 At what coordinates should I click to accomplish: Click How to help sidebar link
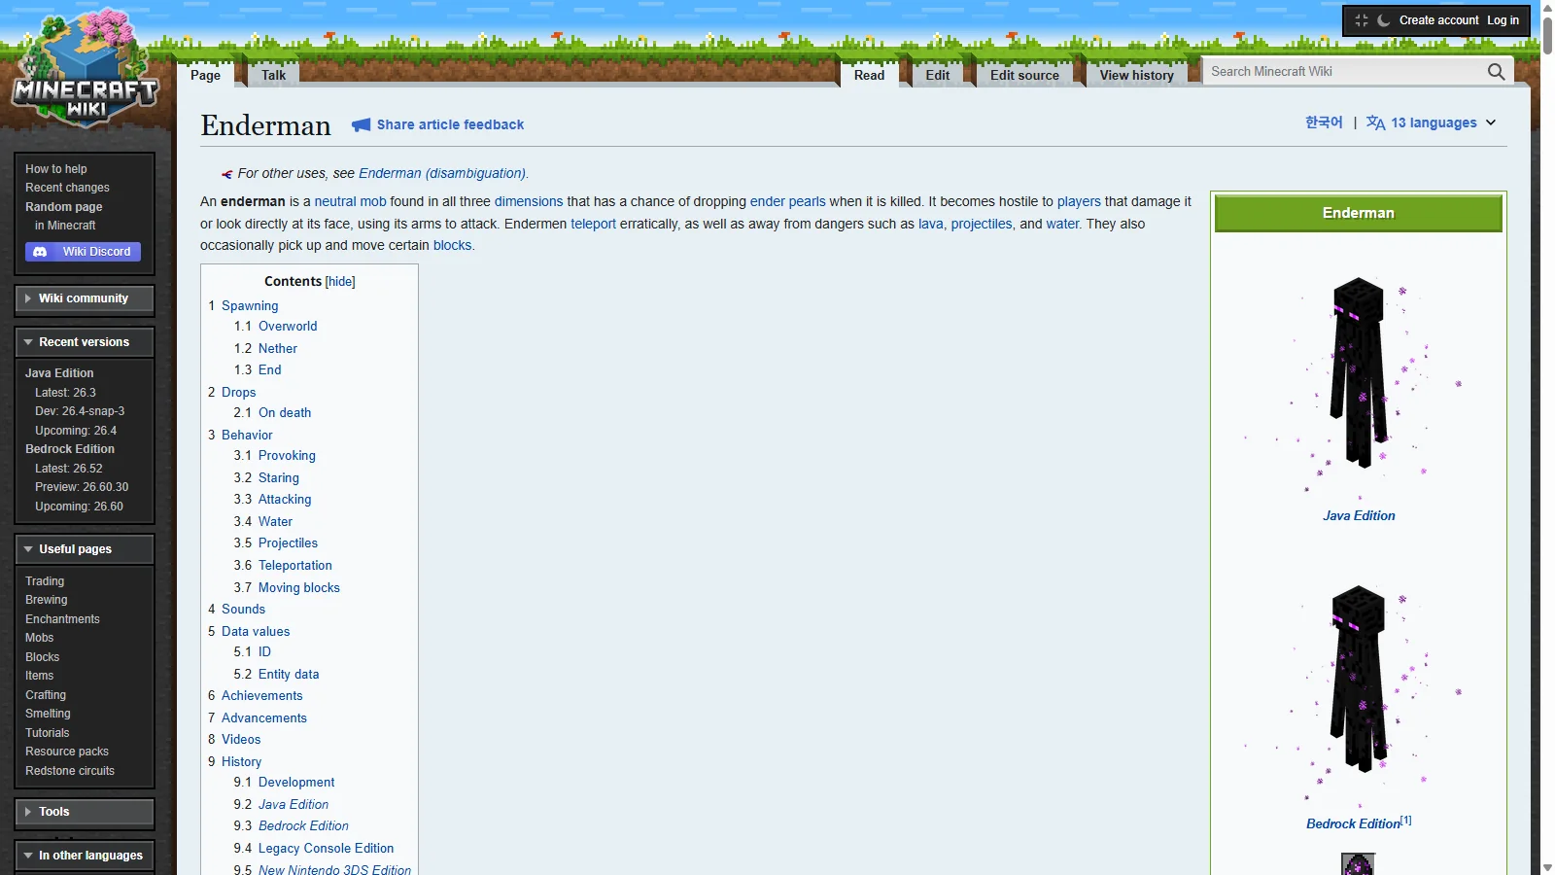[x=55, y=169]
